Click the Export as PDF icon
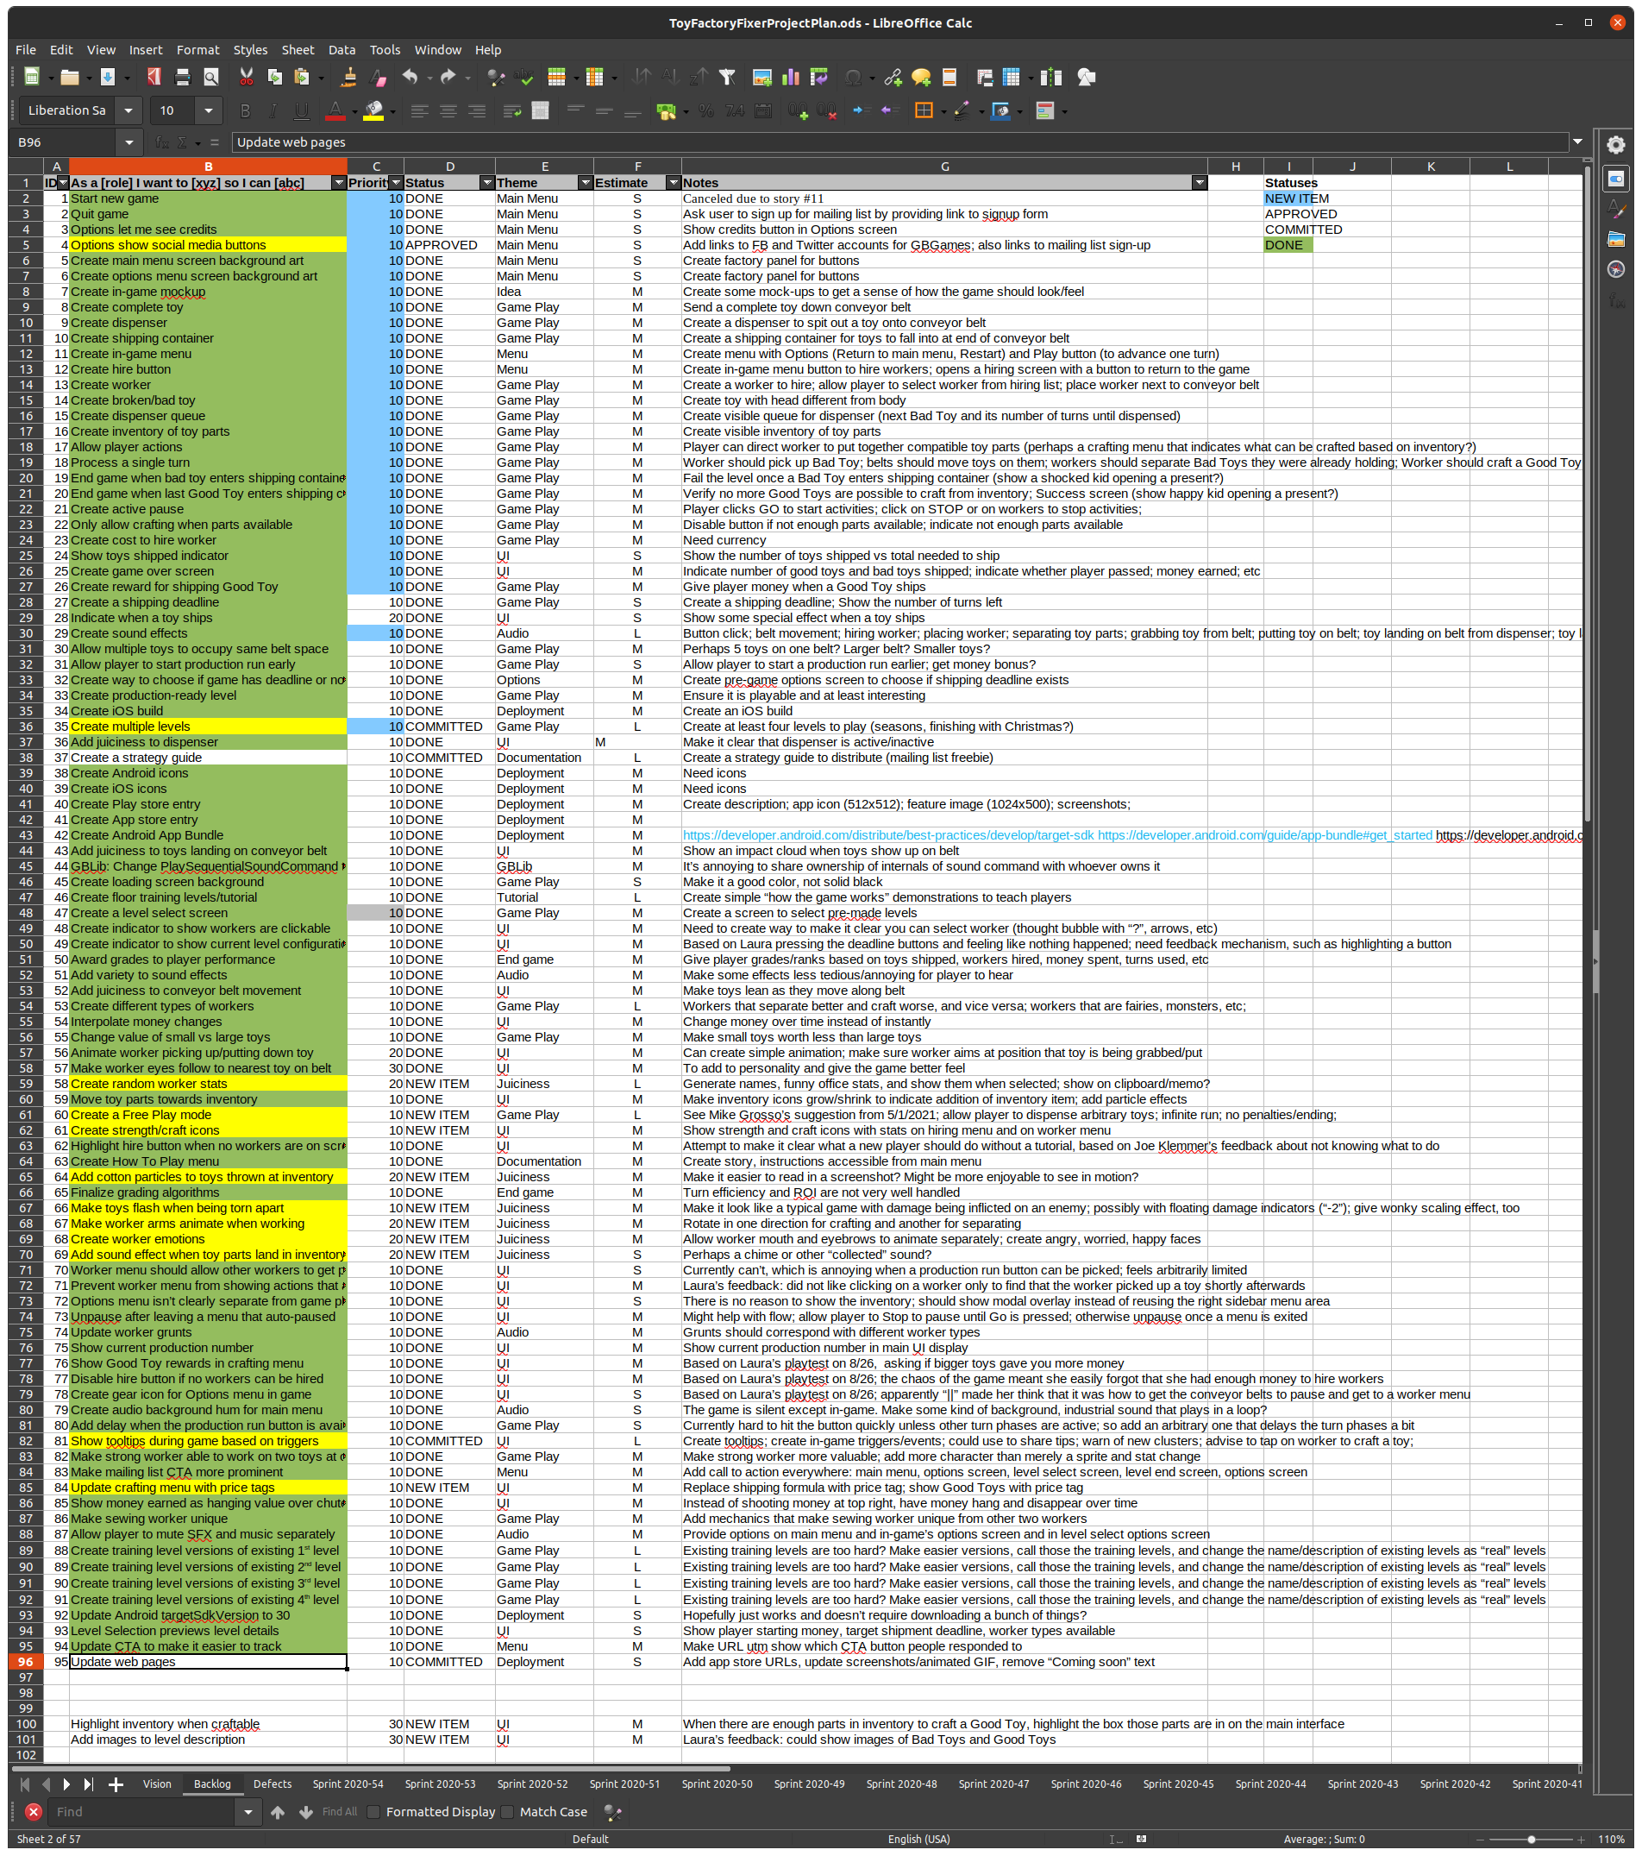The image size is (1642, 1856). coord(154,77)
